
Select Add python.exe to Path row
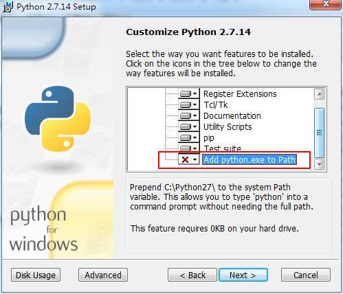(x=250, y=159)
